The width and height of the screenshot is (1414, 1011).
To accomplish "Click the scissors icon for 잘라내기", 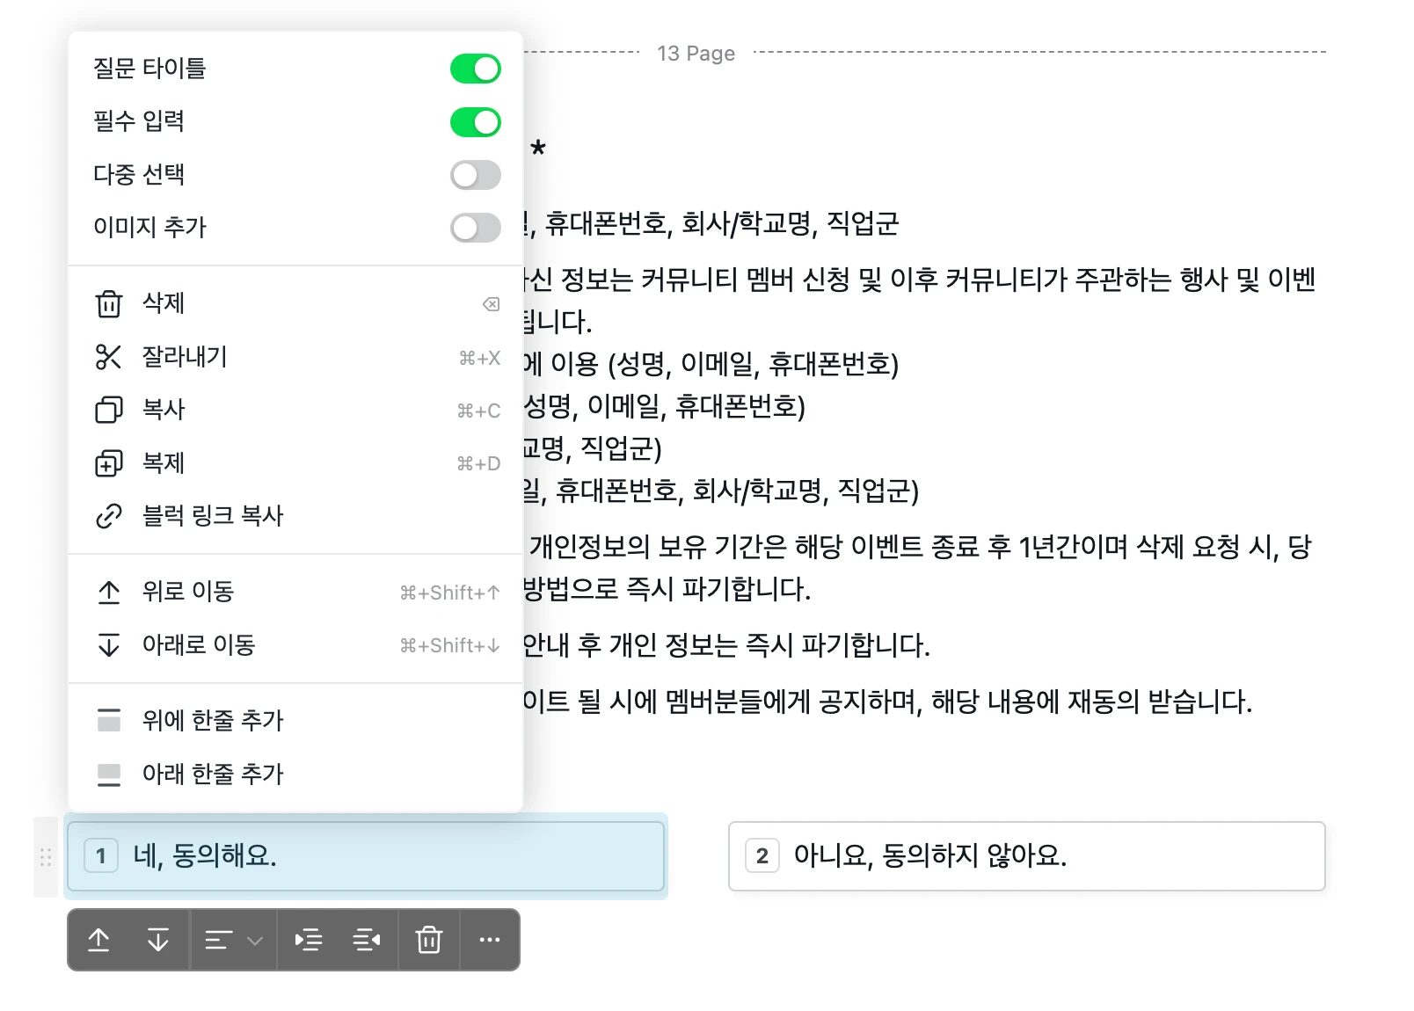I will click(x=108, y=357).
